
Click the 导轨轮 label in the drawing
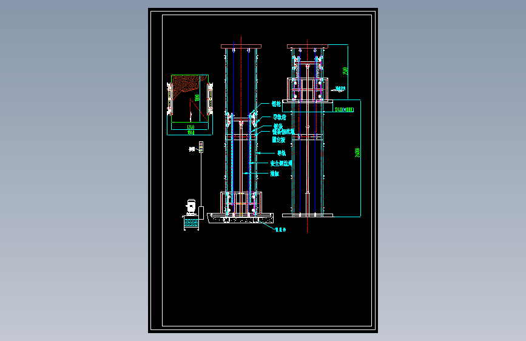(279, 117)
